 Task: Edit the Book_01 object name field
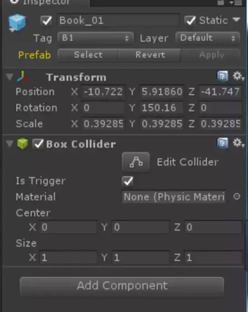(x=119, y=20)
